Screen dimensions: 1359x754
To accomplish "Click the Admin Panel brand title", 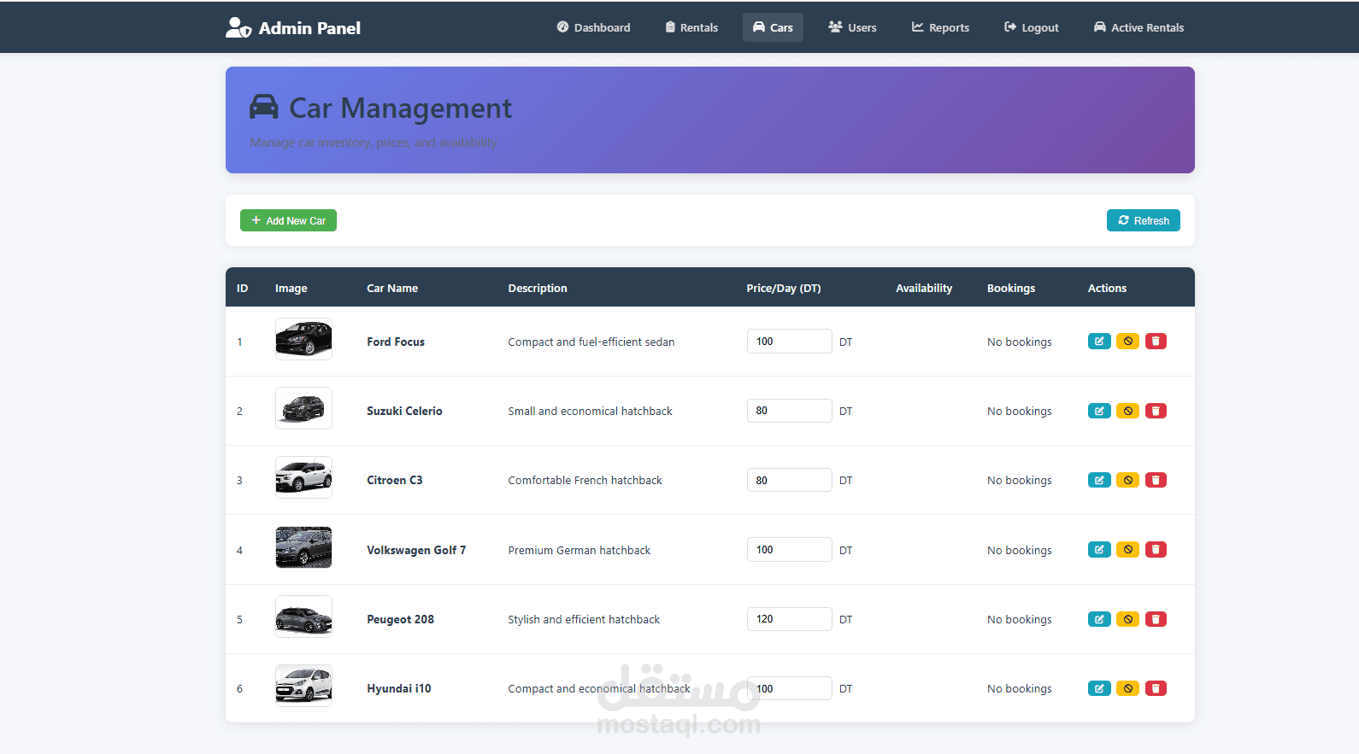I will coord(309,28).
